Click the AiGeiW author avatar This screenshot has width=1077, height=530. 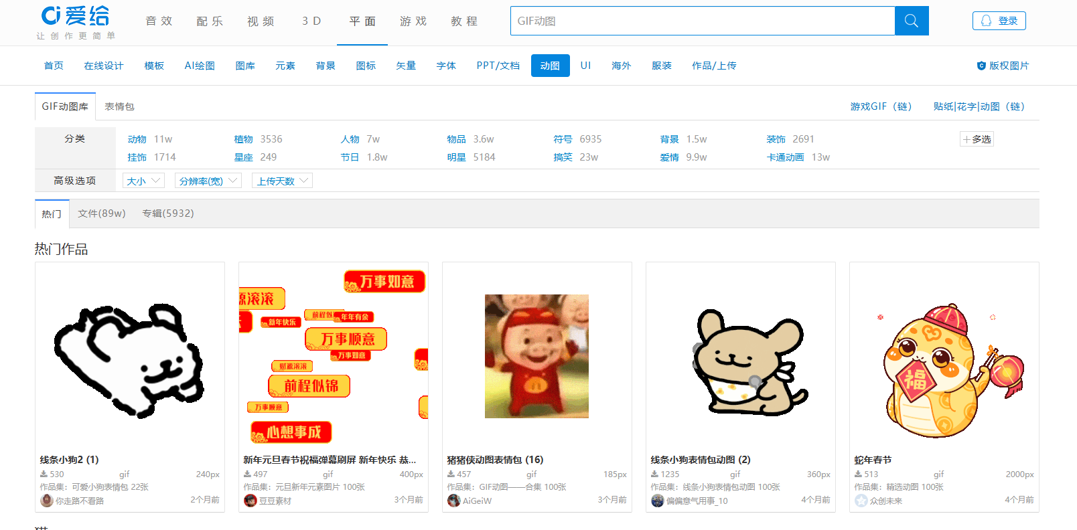coord(453,501)
